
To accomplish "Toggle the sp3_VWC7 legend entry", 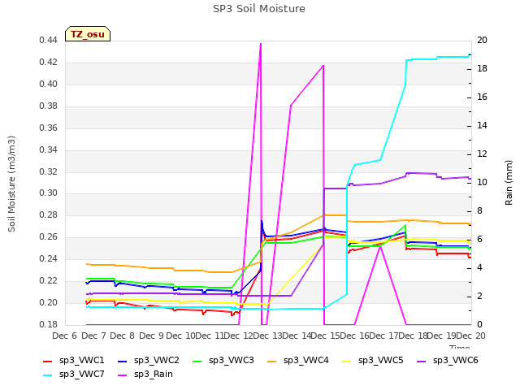I will (x=74, y=374).
